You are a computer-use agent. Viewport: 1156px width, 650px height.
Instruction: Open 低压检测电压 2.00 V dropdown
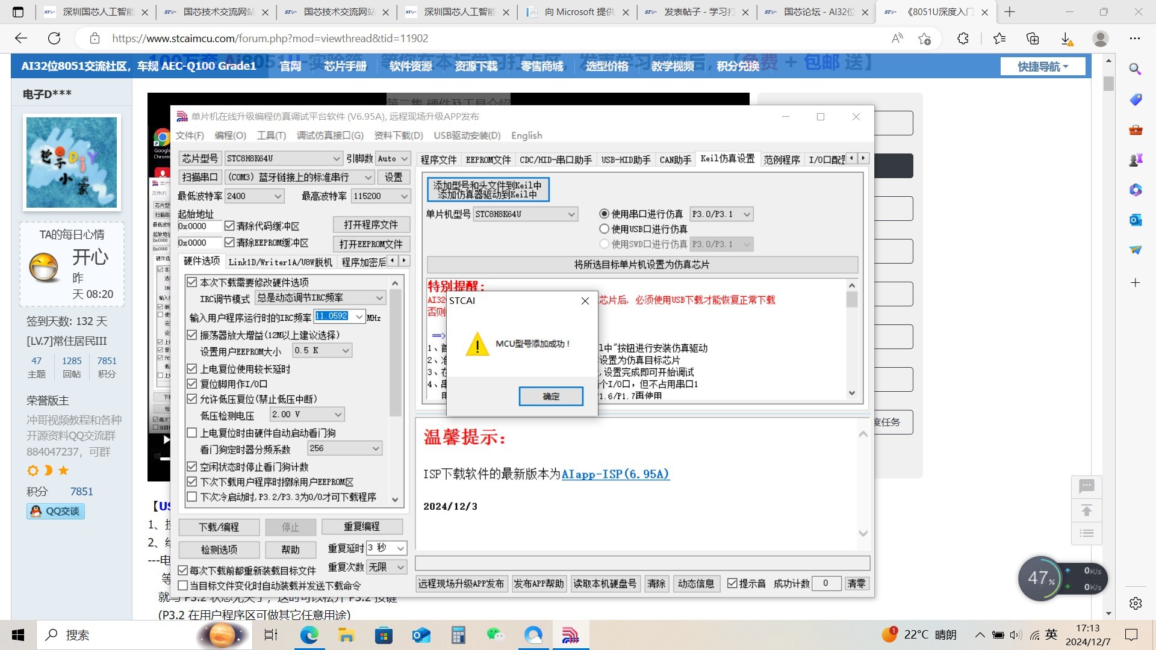tap(307, 414)
